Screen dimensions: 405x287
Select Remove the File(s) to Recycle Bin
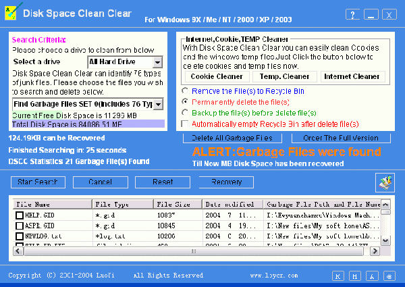185,91
